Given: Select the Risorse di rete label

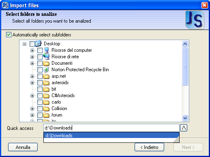Looking at the screenshot, I should coord(65,57).
